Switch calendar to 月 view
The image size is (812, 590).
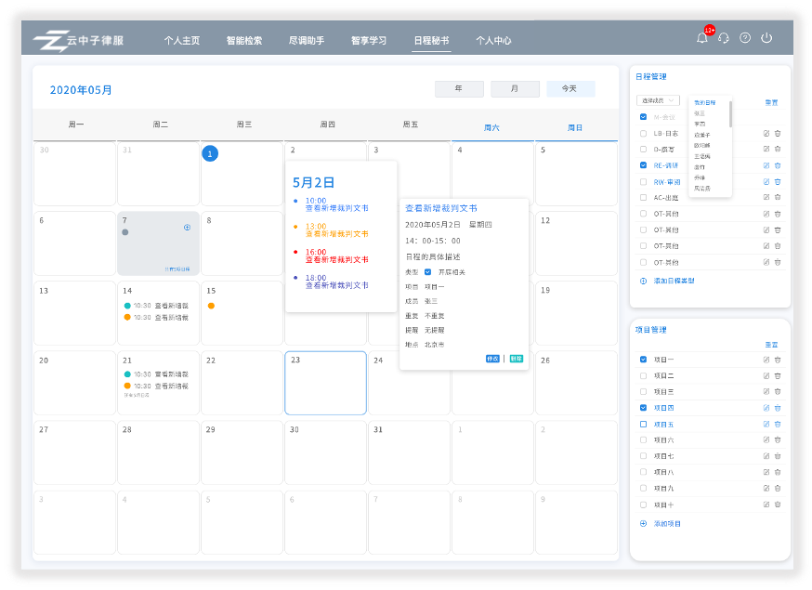[515, 88]
